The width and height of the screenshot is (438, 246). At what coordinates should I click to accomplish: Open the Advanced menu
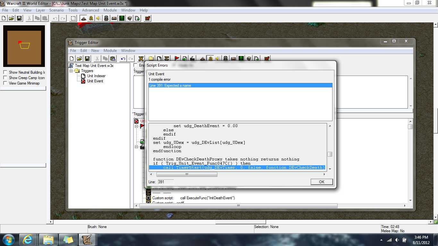click(x=90, y=10)
